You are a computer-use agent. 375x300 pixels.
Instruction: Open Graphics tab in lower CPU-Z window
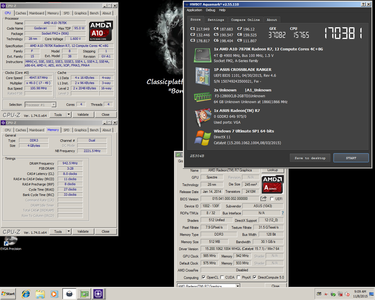click(x=81, y=130)
